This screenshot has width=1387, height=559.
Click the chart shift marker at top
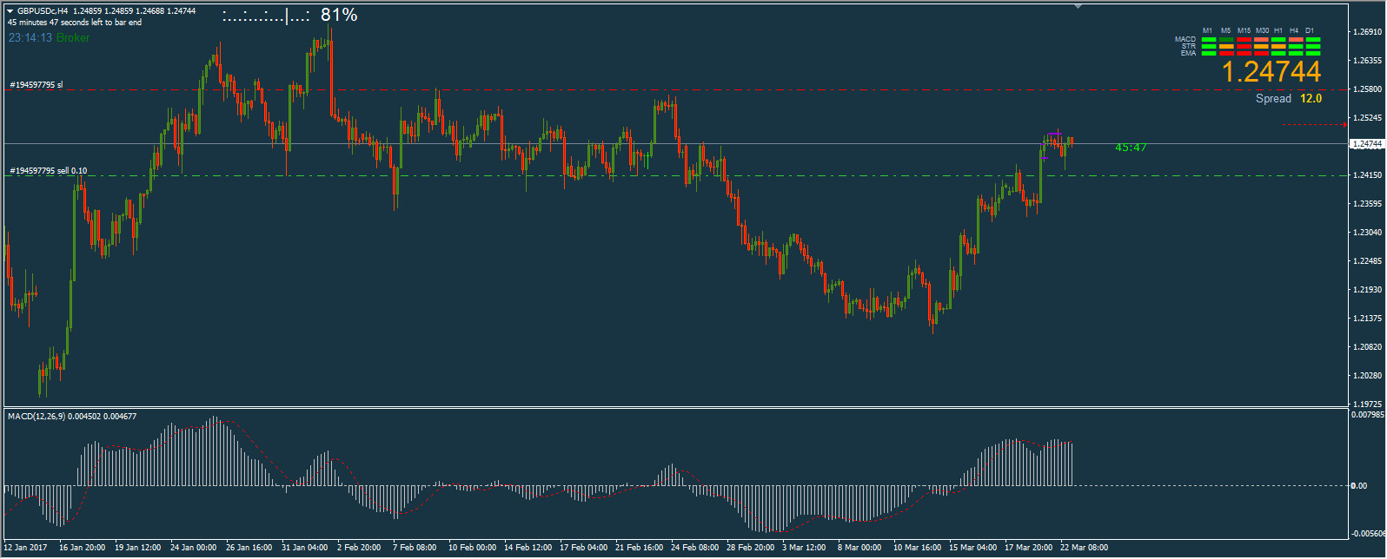click(1078, 6)
